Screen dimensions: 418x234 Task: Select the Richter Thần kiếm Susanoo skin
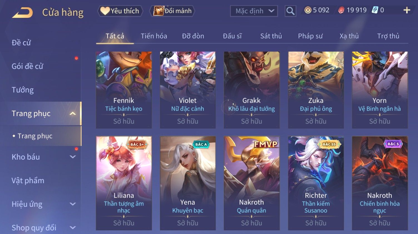[316, 183]
